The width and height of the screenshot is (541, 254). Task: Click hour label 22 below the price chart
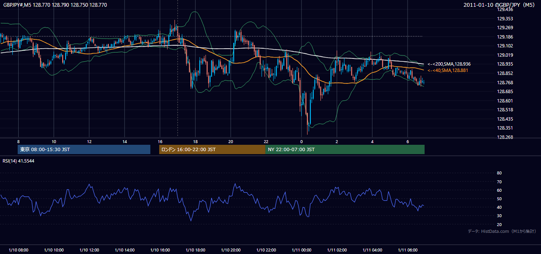266,141
